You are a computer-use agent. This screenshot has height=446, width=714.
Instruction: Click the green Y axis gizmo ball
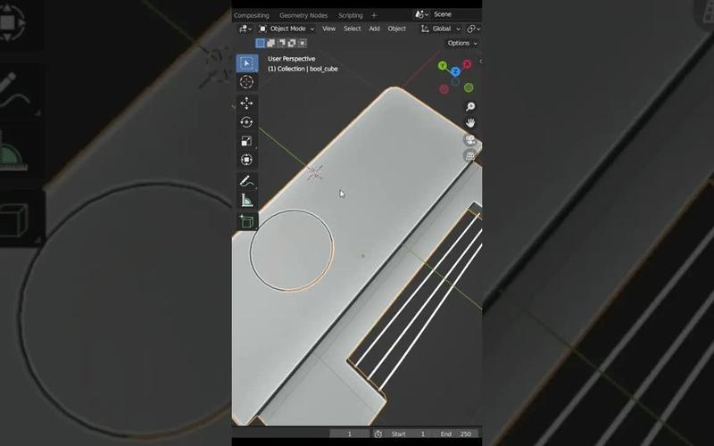click(442, 66)
